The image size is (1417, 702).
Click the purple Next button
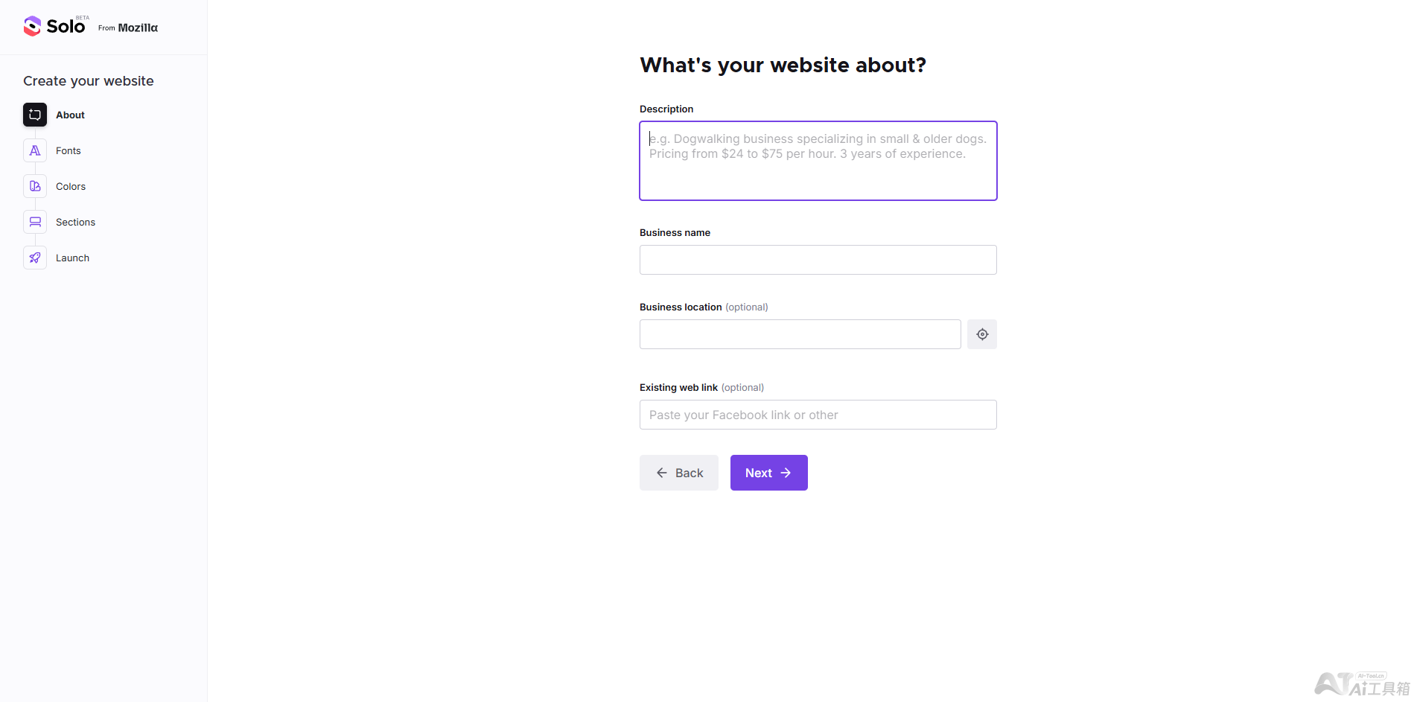[x=768, y=473]
